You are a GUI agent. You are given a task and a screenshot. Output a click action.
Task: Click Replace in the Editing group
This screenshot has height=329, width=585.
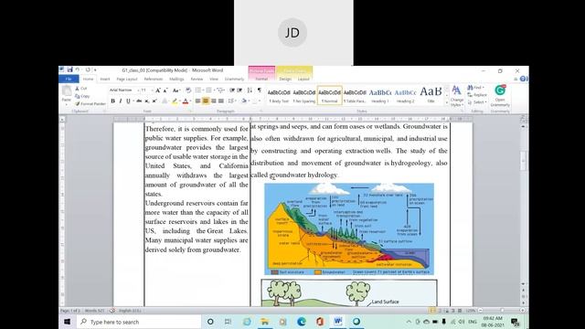[477, 95]
